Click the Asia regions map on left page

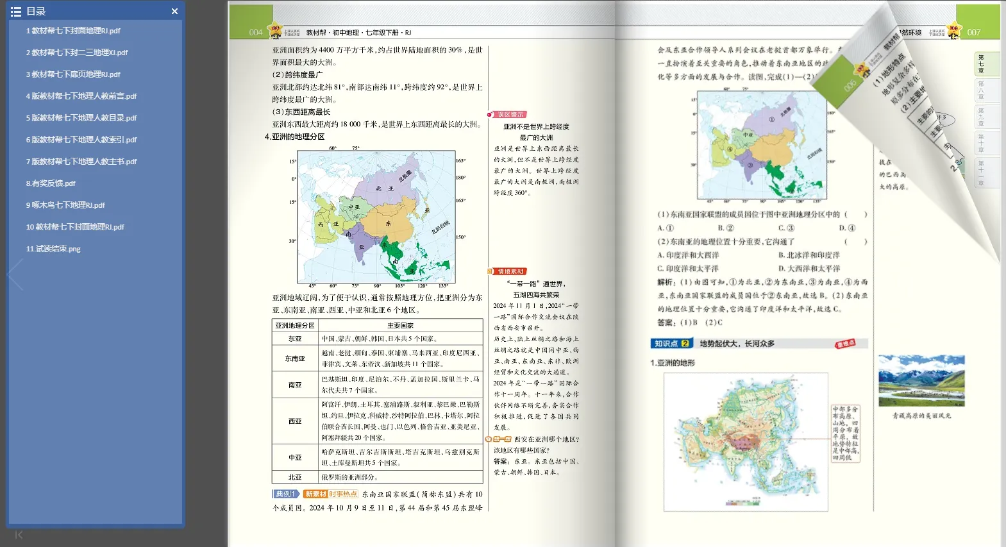point(376,217)
